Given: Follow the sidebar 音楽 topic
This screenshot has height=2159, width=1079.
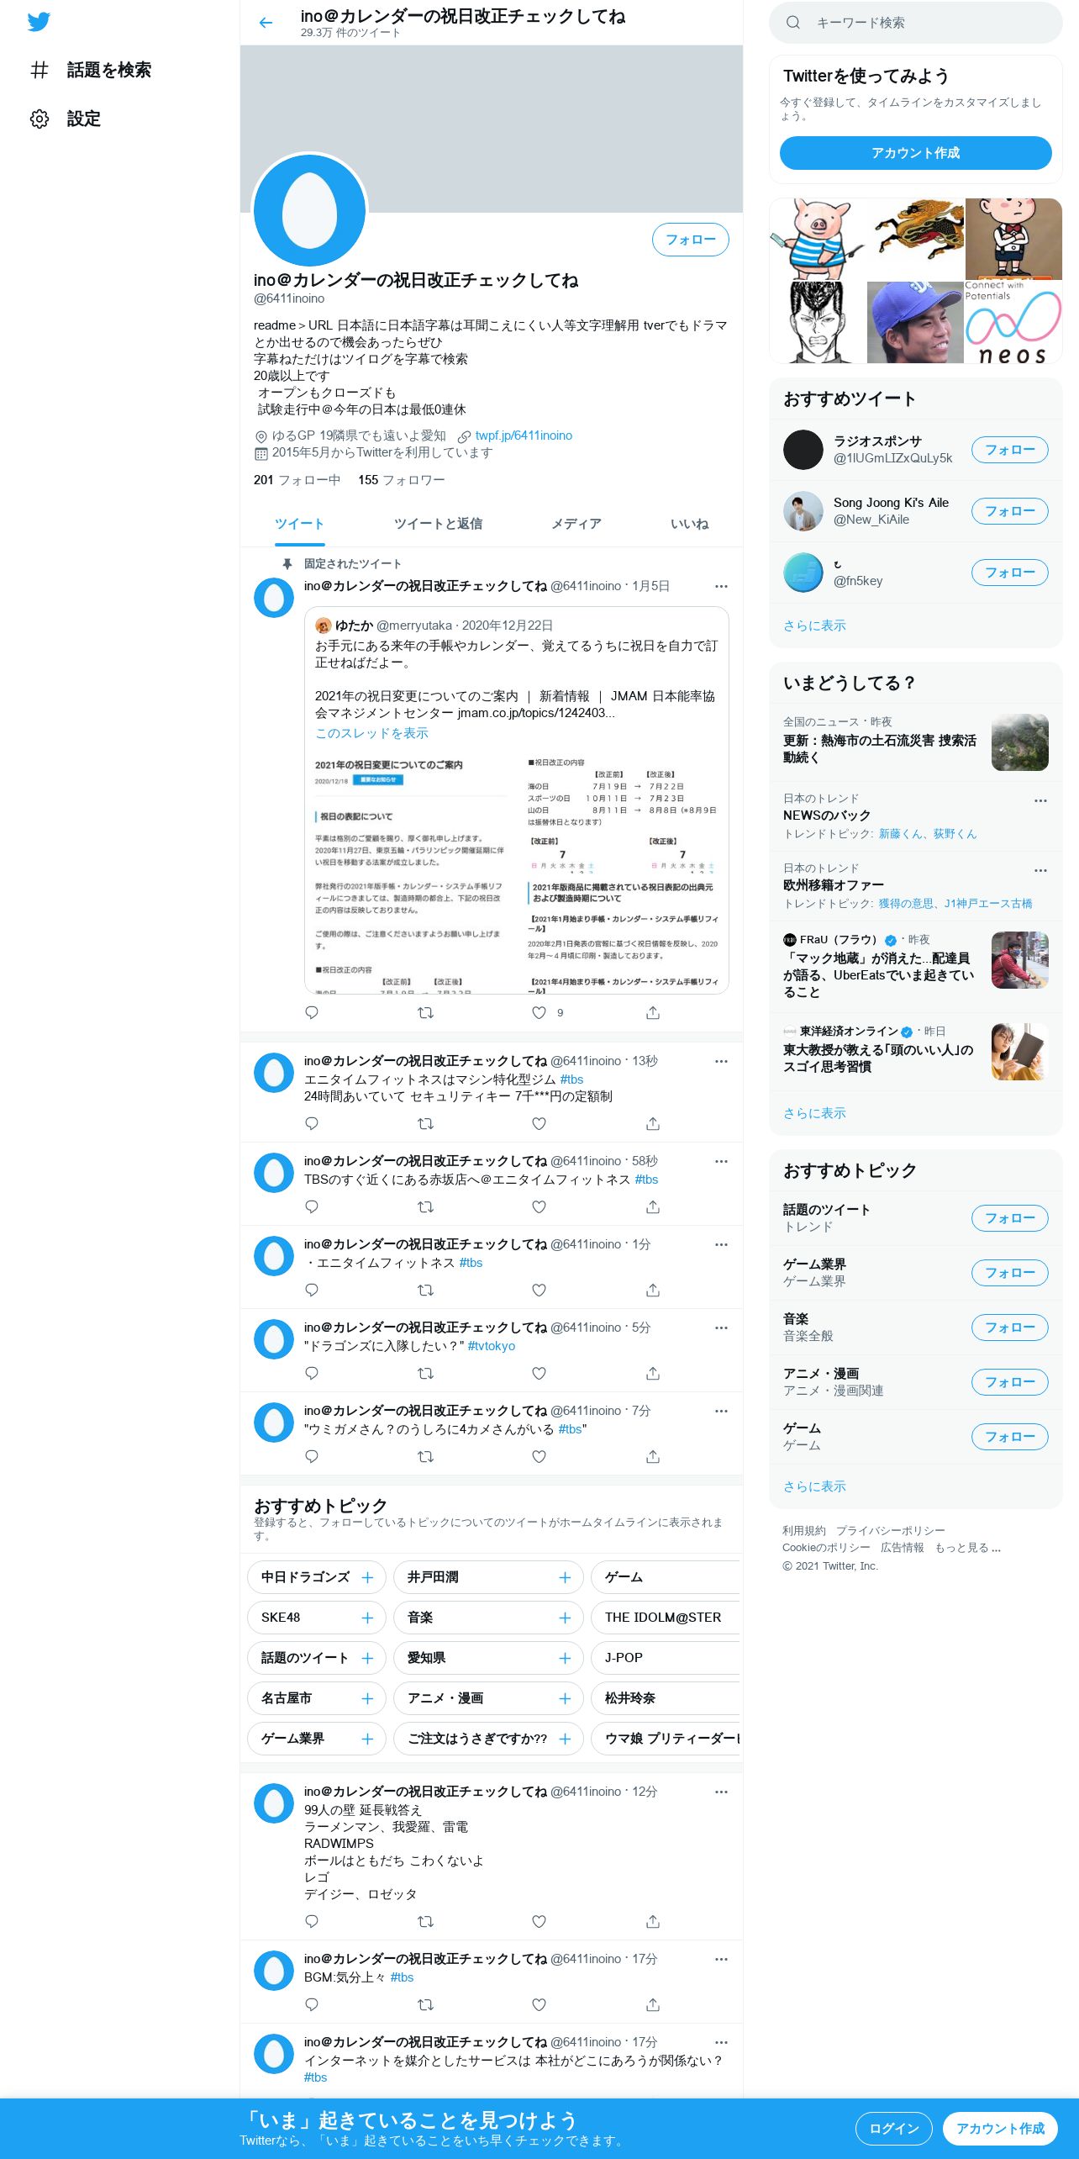Looking at the screenshot, I should point(1009,1328).
